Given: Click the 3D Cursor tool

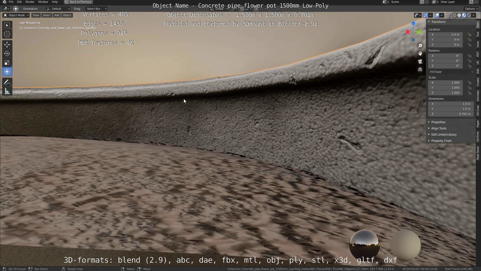Looking at the screenshot, I should [7, 34].
